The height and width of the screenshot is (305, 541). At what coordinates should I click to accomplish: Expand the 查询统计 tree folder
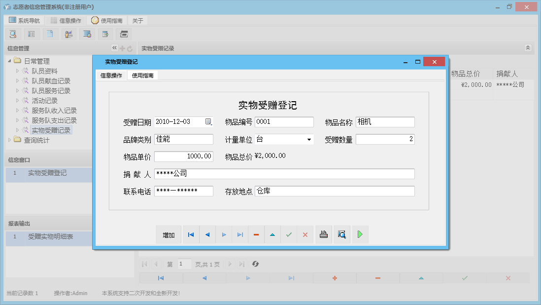(x=10, y=140)
